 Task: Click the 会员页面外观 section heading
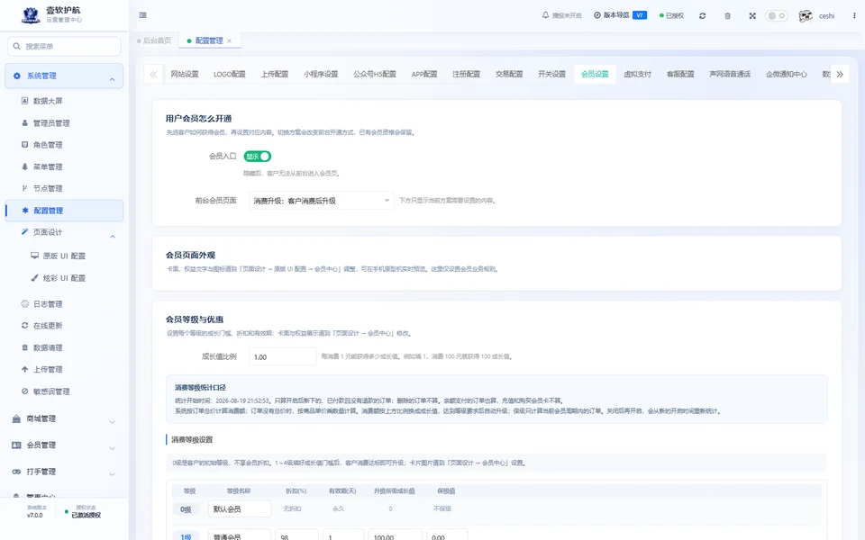pyautogui.click(x=190, y=255)
